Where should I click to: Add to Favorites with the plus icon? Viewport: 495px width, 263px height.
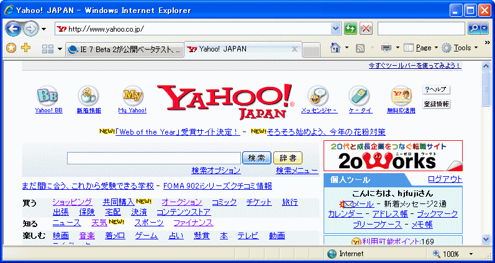pos(26,48)
